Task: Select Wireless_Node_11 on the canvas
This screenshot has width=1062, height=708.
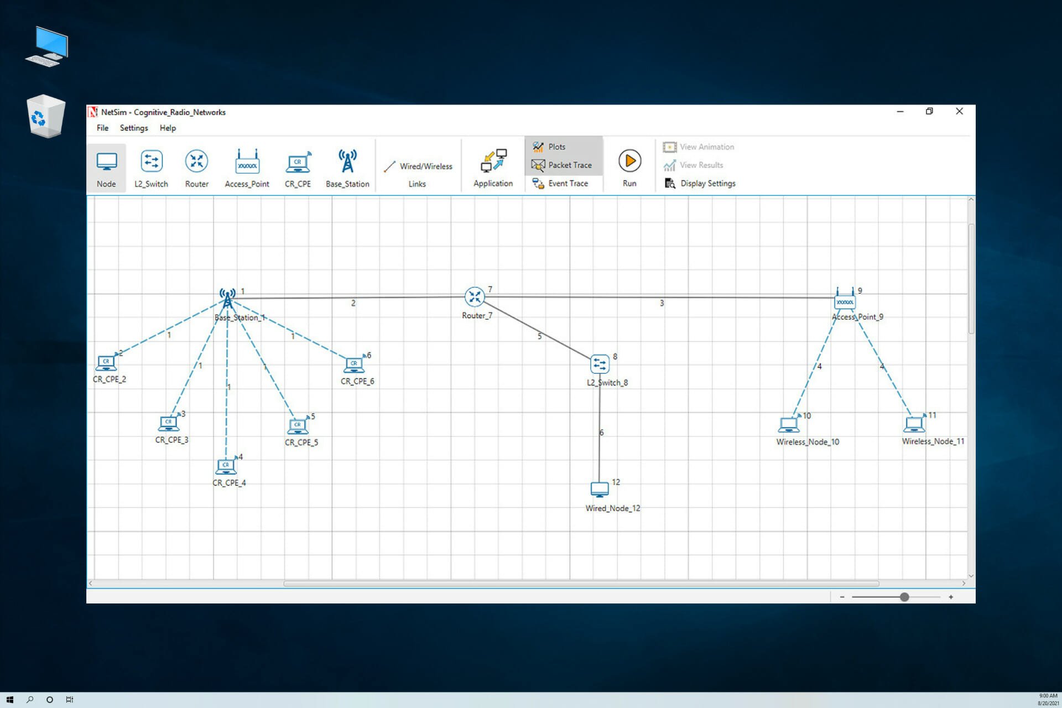Action: [x=914, y=424]
